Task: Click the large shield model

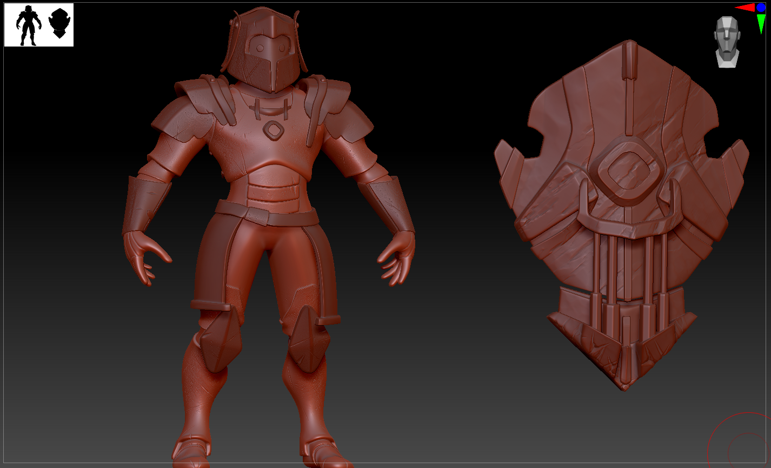Action: coord(622,214)
